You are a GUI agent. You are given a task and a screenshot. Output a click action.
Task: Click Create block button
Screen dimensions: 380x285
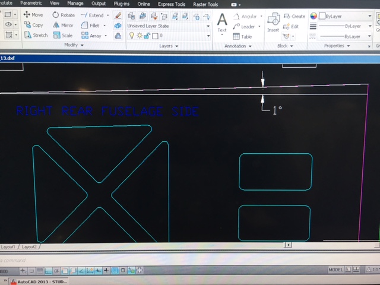pyautogui.click(x=294, y=17)
